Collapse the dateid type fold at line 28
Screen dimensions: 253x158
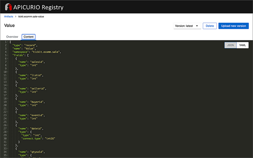8,132
